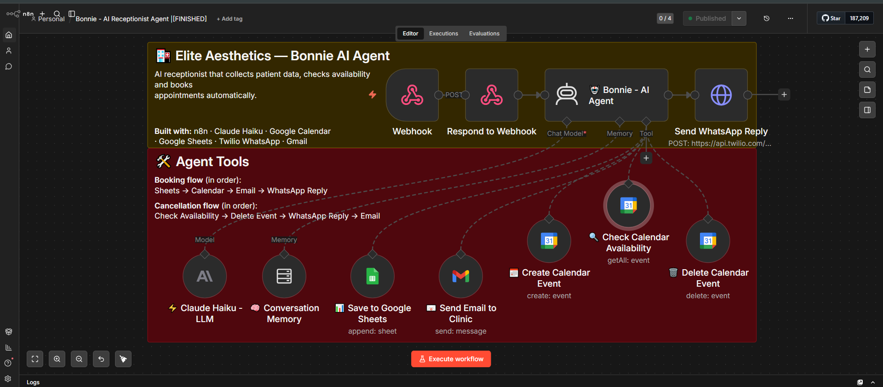Expand the Logs panel chevron
The width and height of the screenshot is (883, 387).
[x=873, y=382]
